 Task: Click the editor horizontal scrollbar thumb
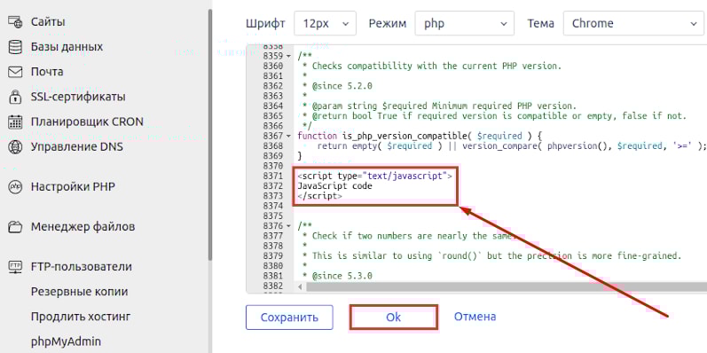[x=507, y=286]
